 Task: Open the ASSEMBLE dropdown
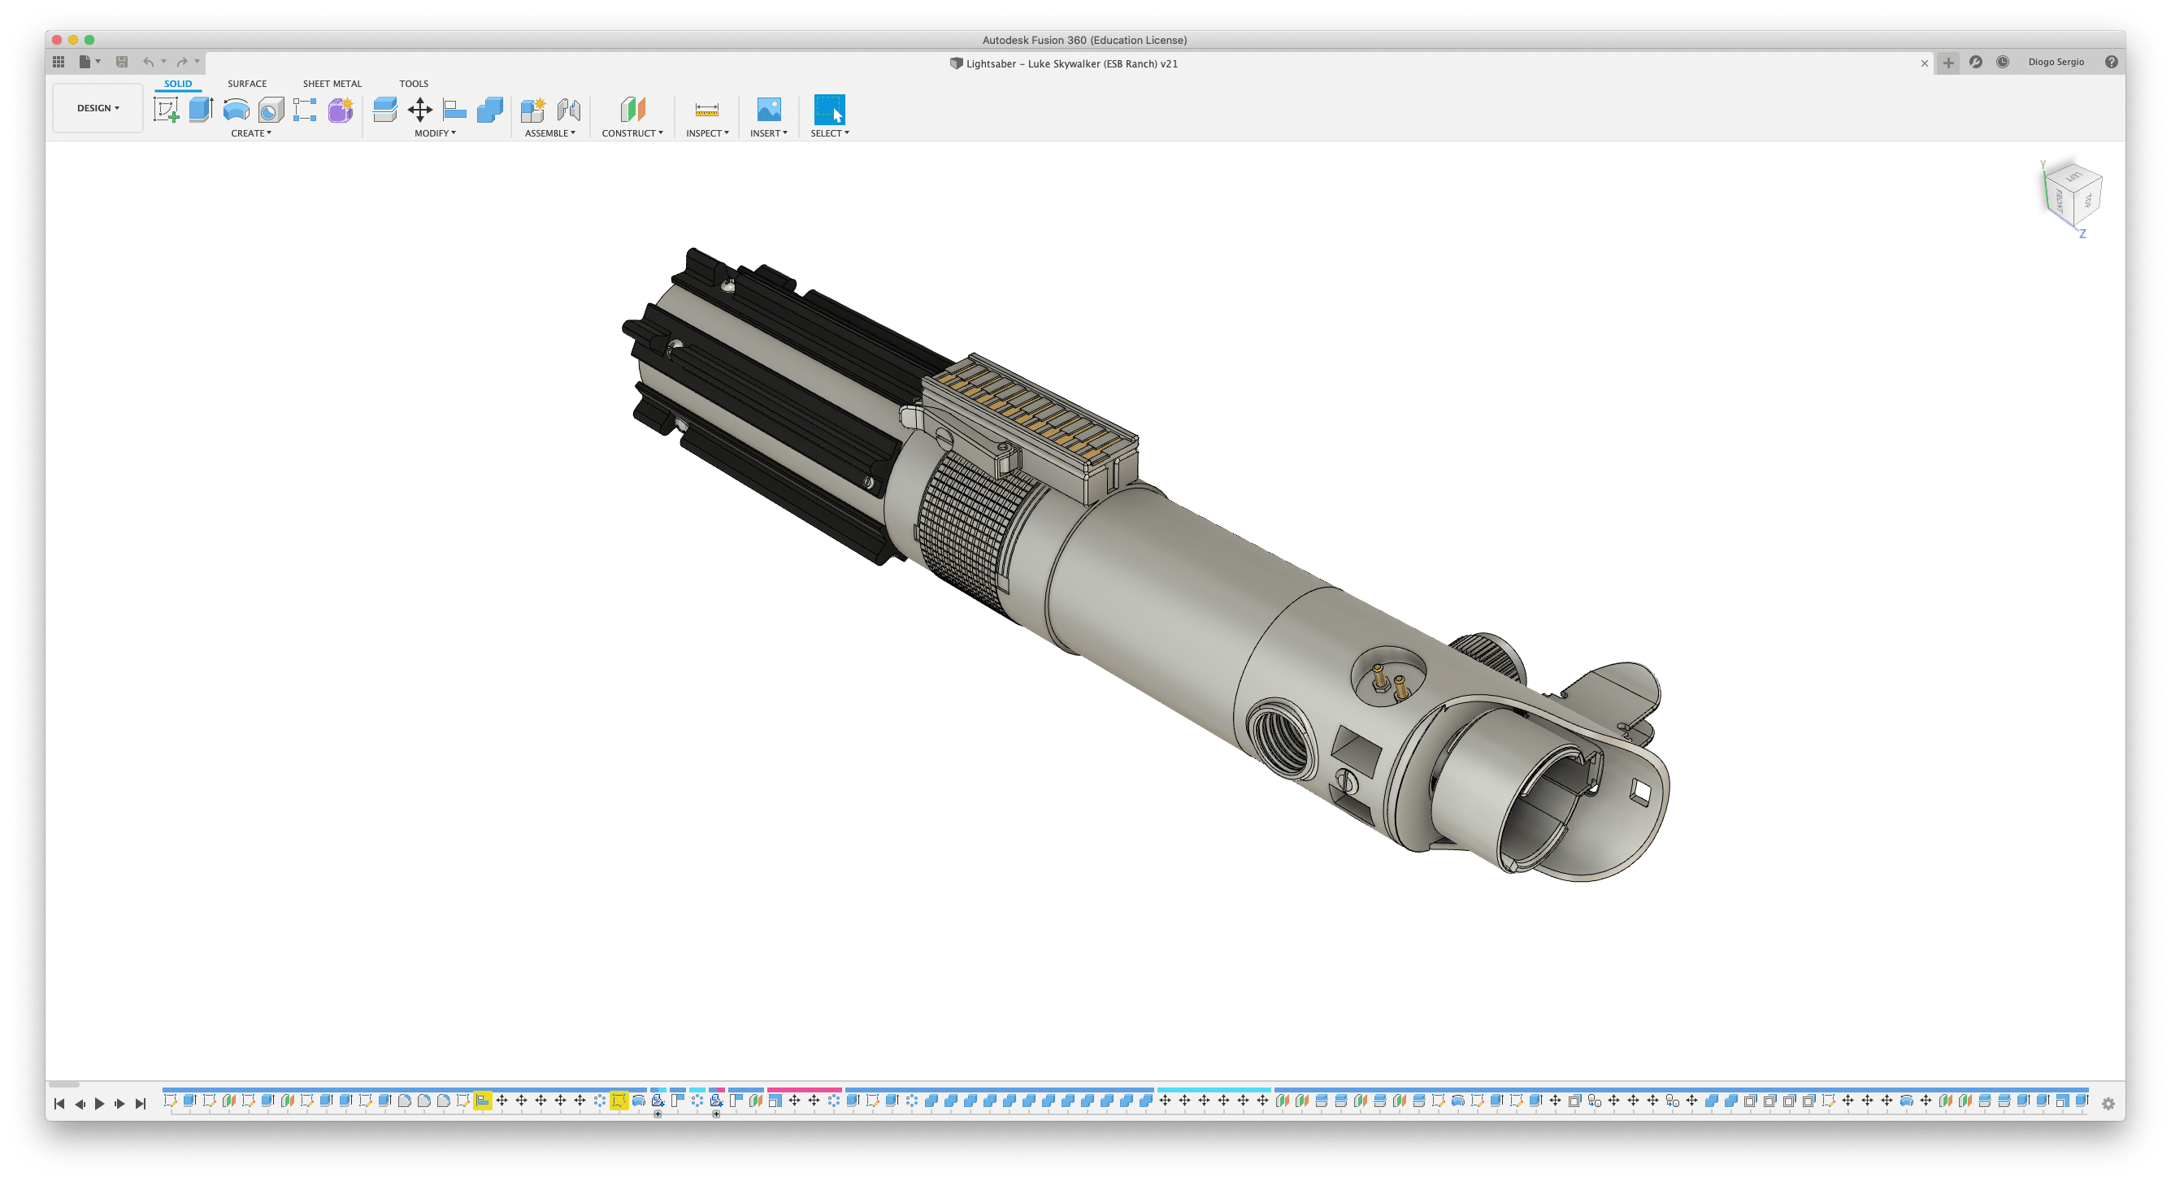point(549,133)
